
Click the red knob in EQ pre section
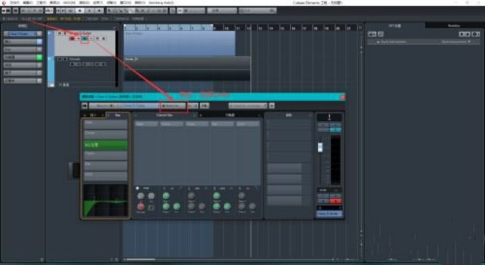[141, 206]
